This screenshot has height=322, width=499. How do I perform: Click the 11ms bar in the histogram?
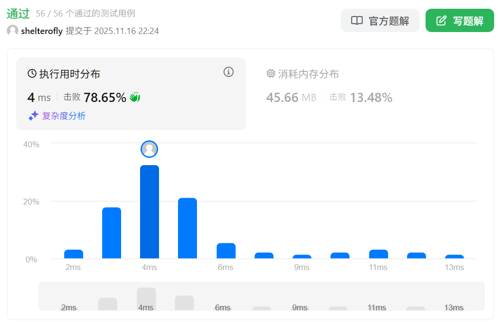tap(378, 254)
